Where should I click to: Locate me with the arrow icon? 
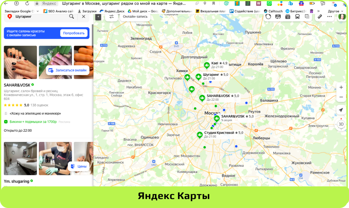tap(341, 110)
